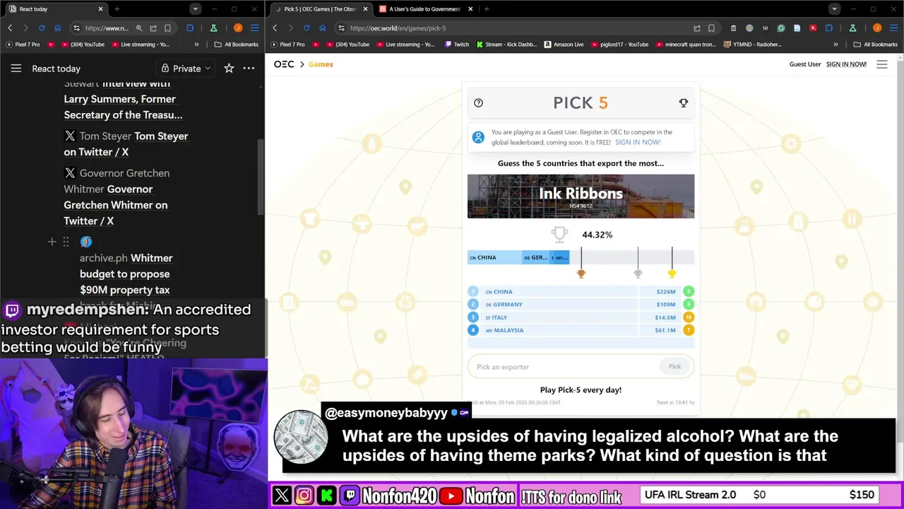Viewport: 904px width, 509px height.
Task: Reload the React today browser window
Action: click(x=42, y=28)
